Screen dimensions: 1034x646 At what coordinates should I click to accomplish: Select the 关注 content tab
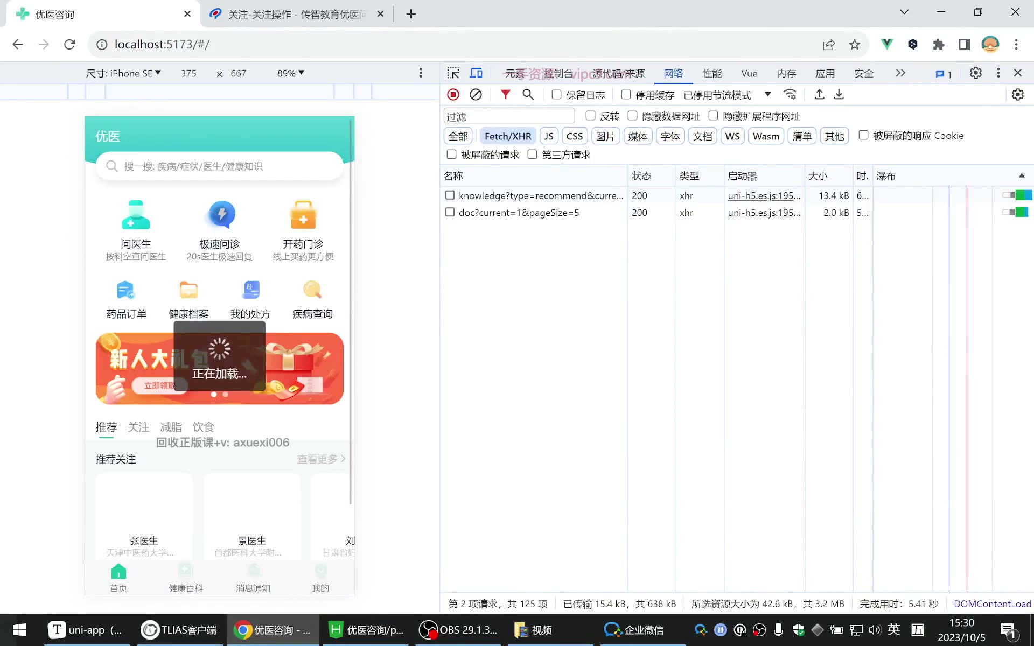138,427
